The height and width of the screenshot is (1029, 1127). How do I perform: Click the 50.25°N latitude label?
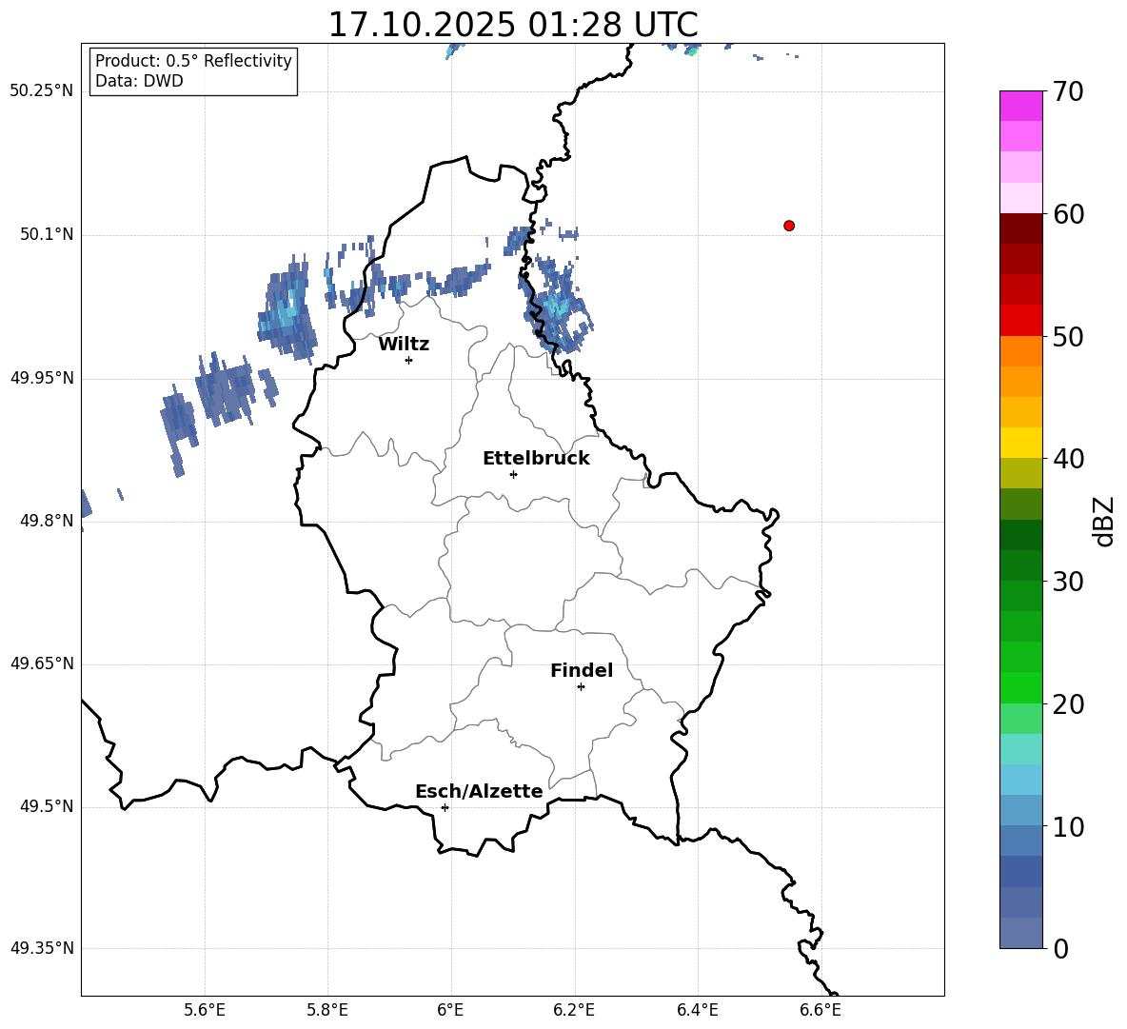42,91
